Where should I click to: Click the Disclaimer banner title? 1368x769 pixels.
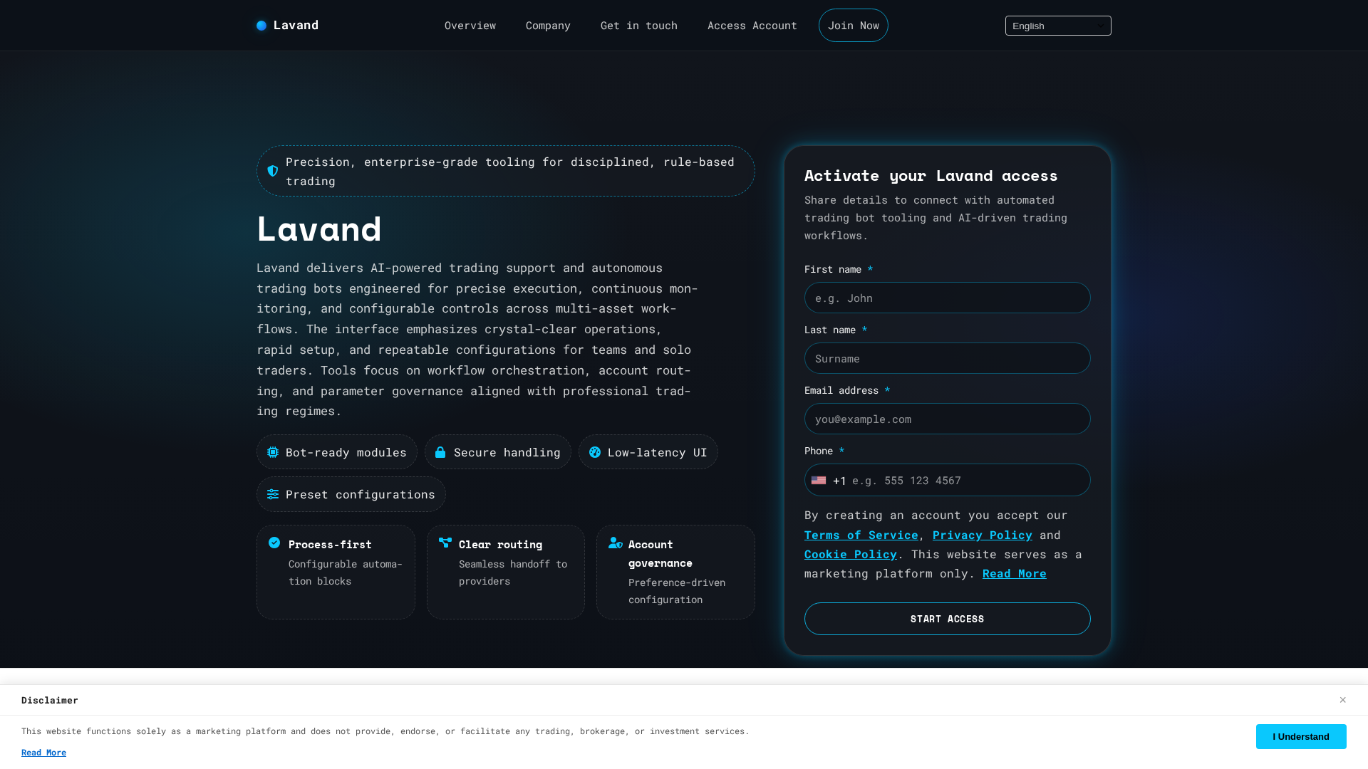pos(50,701)
